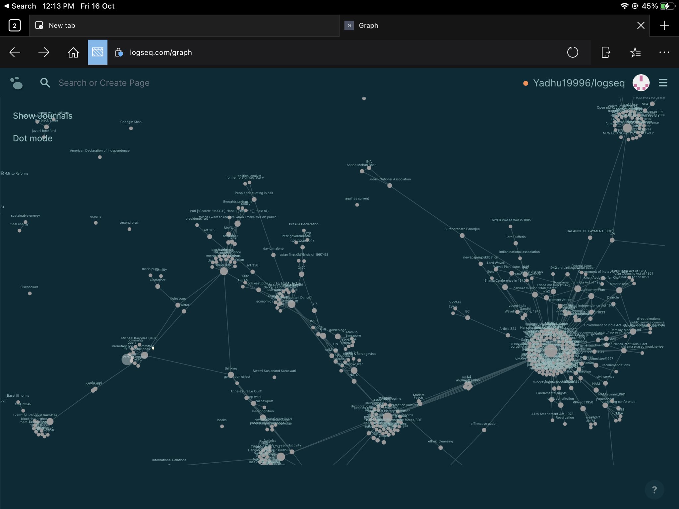Screen dimensions: 679x509
Task: Toggle the immersive reader button
Action: 97,52
